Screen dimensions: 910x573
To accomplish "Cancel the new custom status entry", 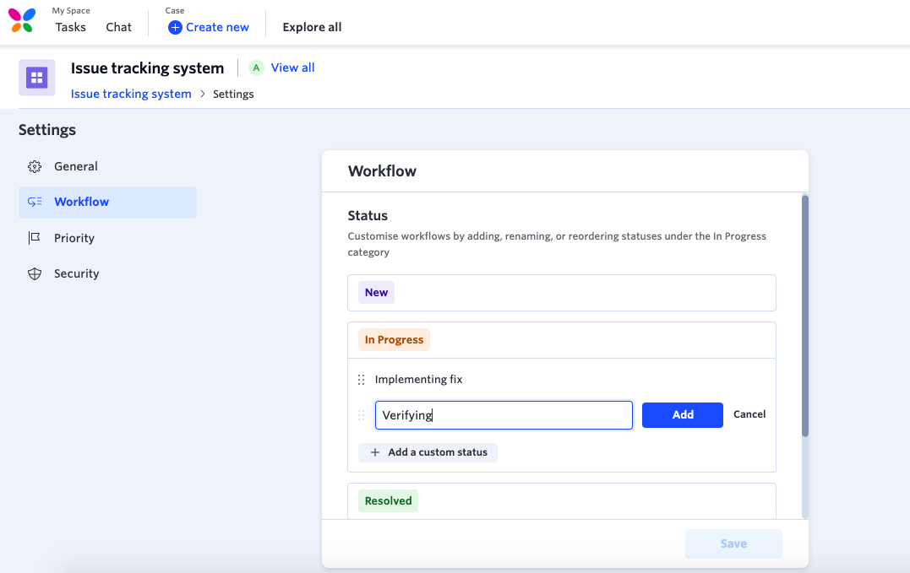I will click(749, 414).
